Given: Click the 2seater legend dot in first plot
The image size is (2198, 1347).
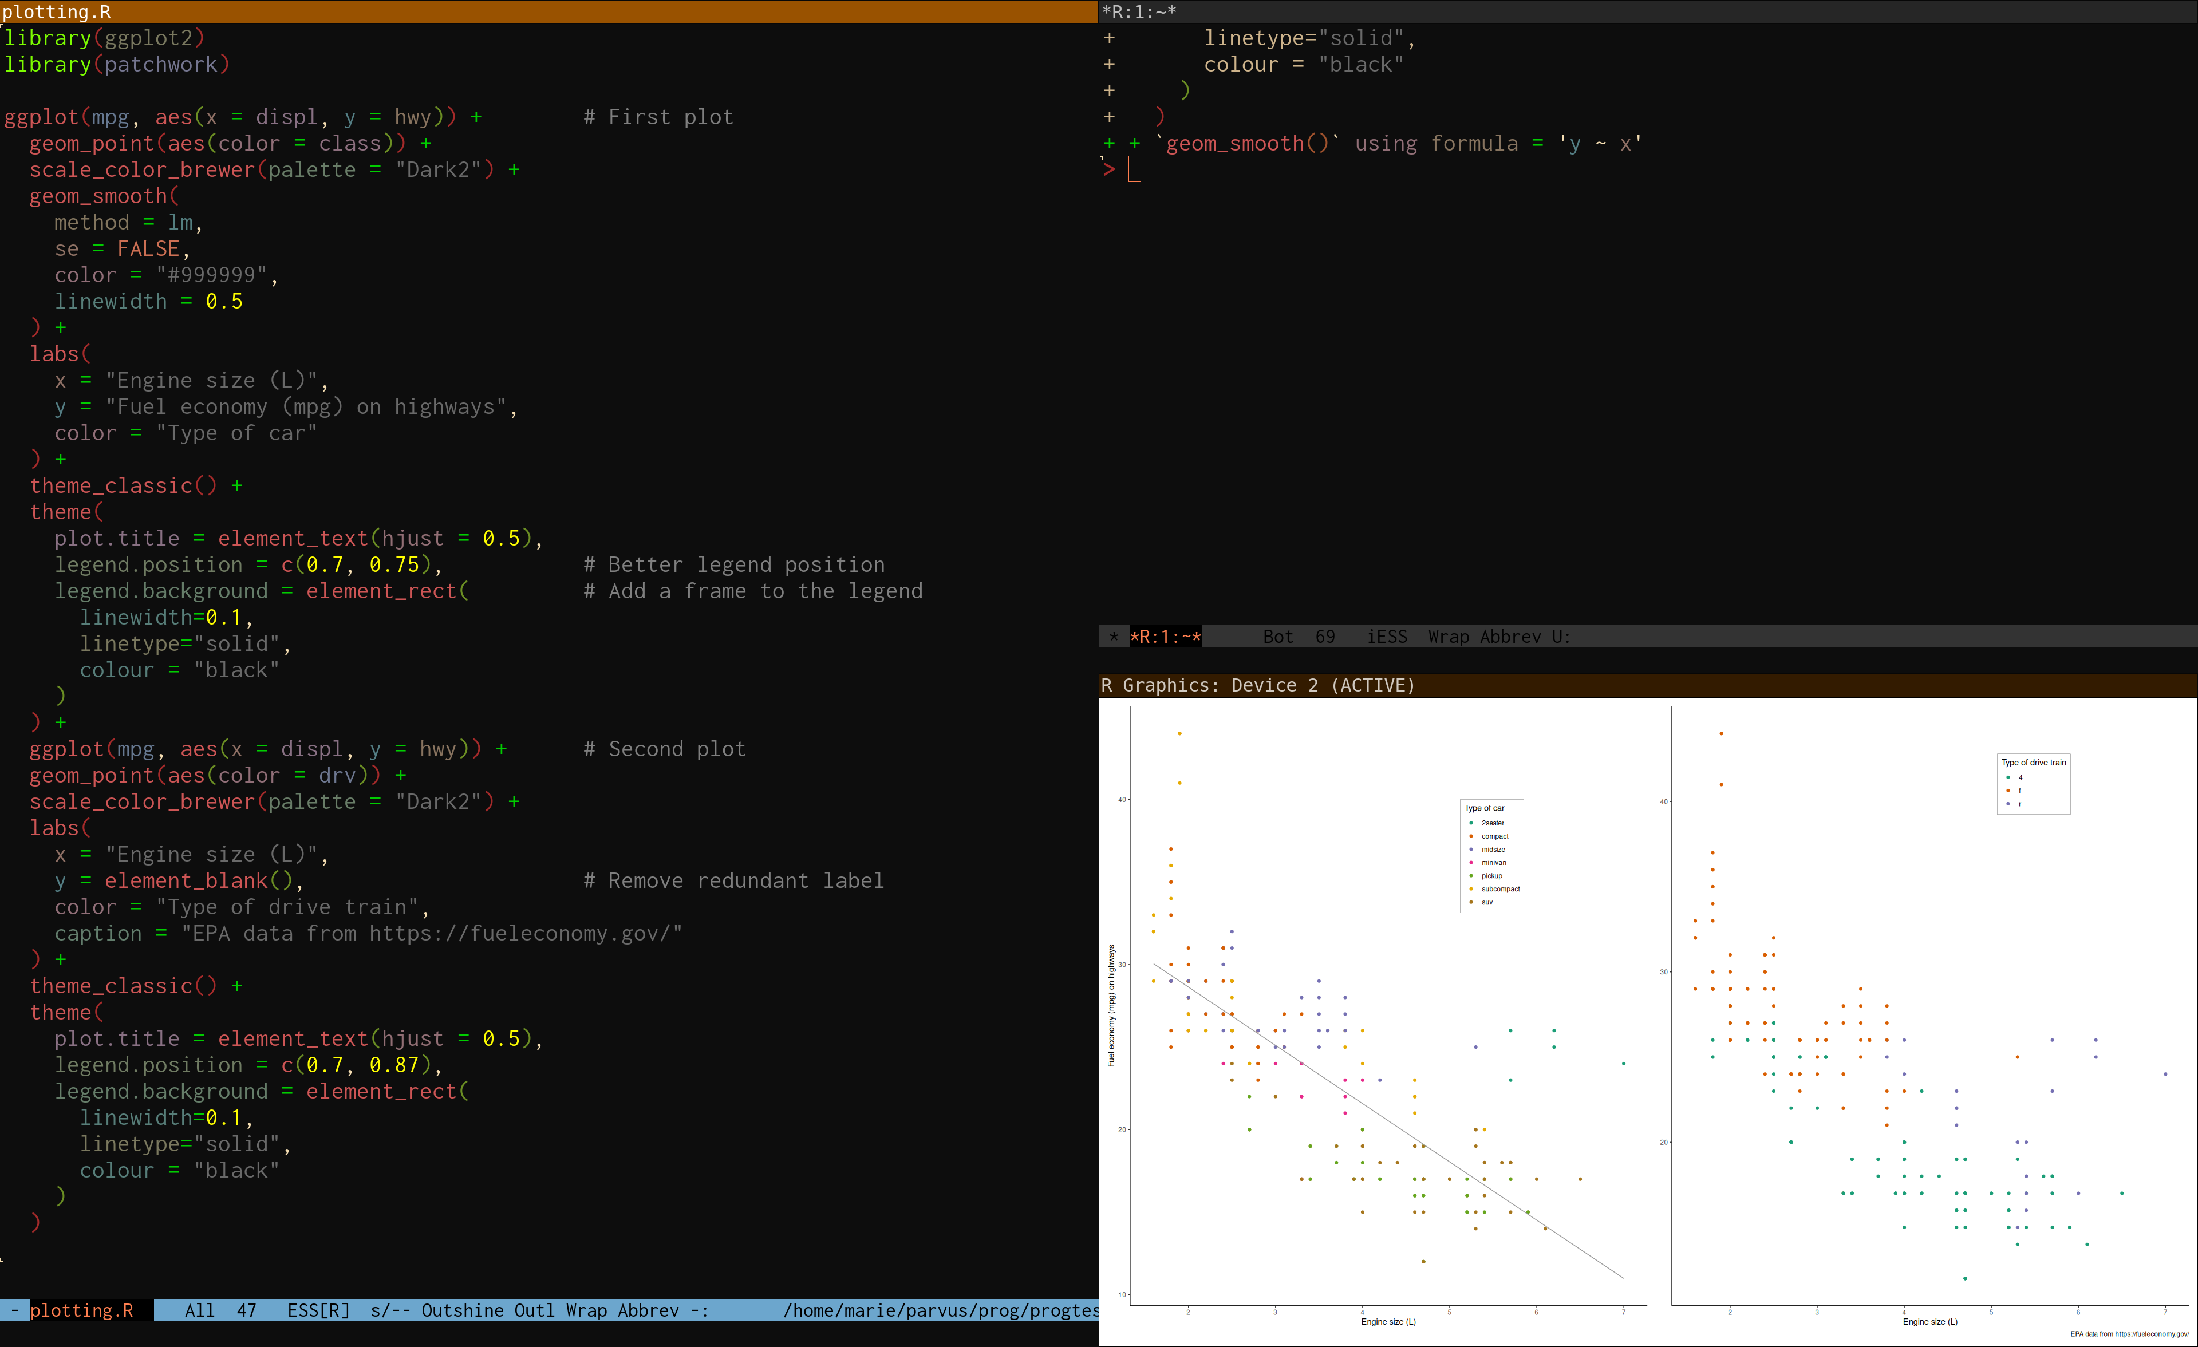Looking at the screenshot, I should [1471, 823].
